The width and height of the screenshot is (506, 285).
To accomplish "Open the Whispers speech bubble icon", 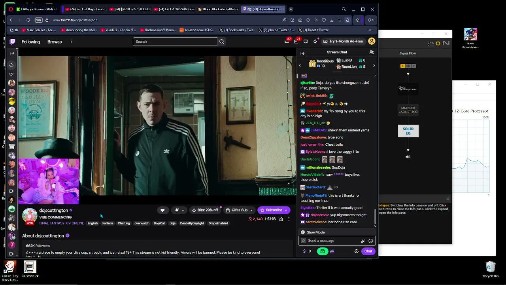I will coord(306,42).
